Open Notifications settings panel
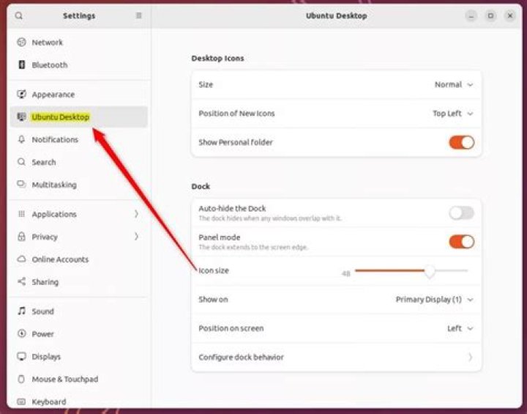 [x=78, y=139]
